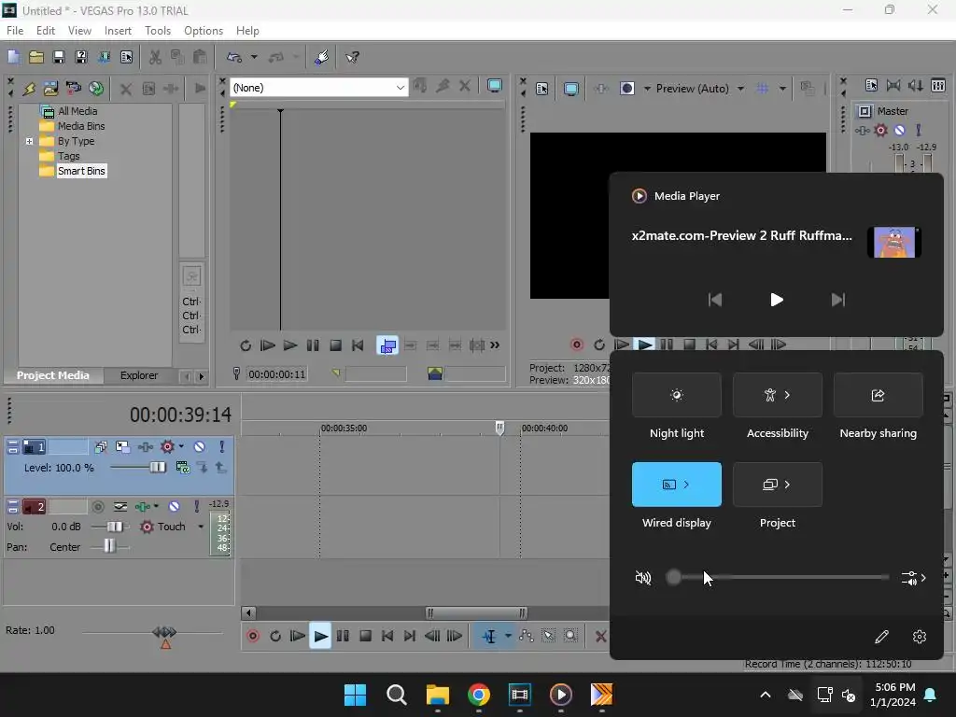Open the Edit menu
Viewport: 956px width, 717px height.
pos(45,31)
